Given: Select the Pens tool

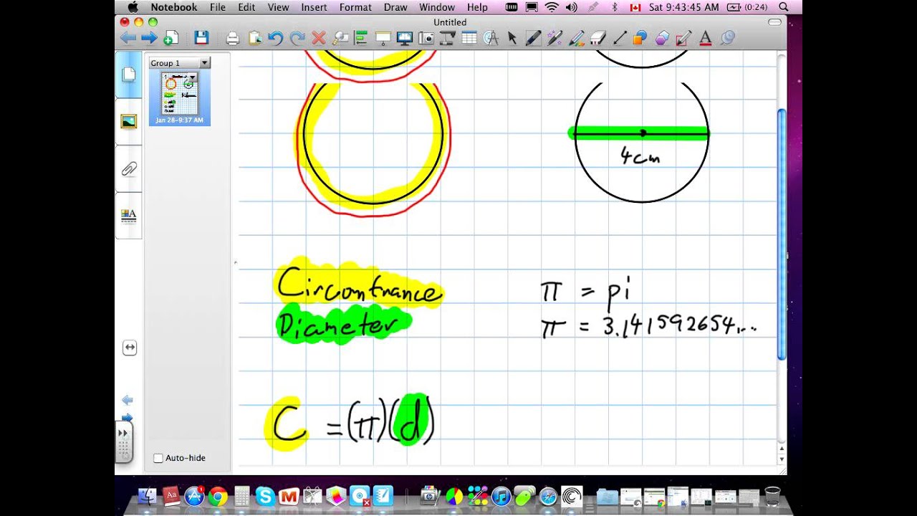Looking at the screenshot, I should 533,38.
